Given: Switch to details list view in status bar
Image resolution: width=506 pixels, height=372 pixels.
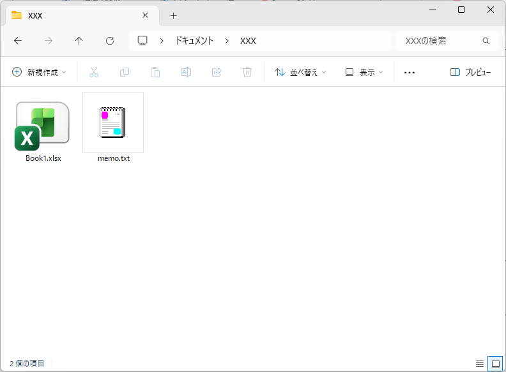Looking at the screenshot, I should click(480, 364).
